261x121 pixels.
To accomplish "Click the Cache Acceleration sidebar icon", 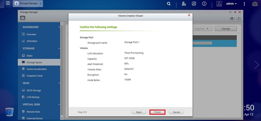I will 23,69.
